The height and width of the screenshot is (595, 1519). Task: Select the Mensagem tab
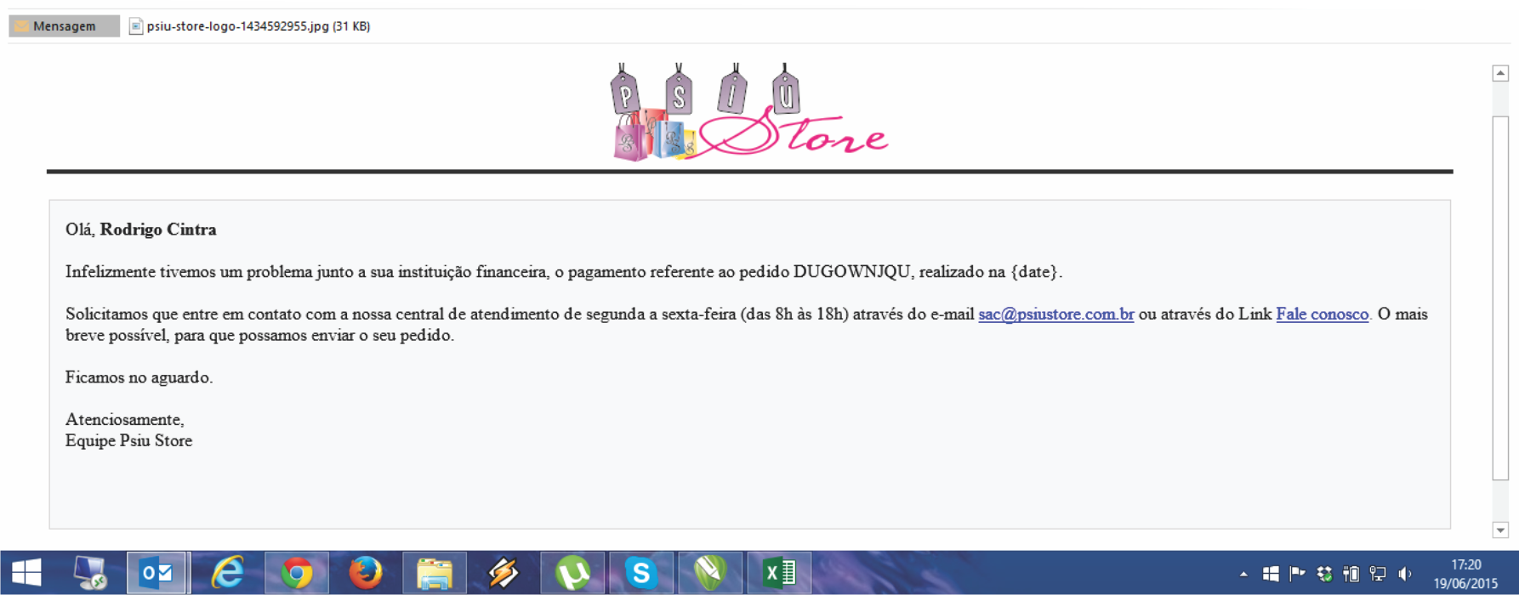click(64, 26)
